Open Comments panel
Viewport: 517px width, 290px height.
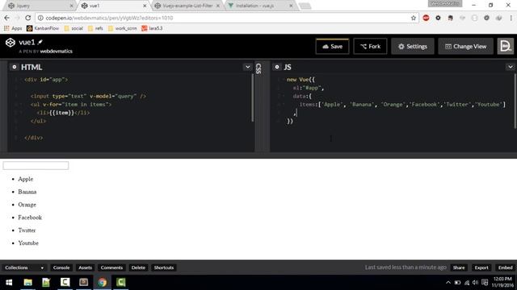[111, 267]
